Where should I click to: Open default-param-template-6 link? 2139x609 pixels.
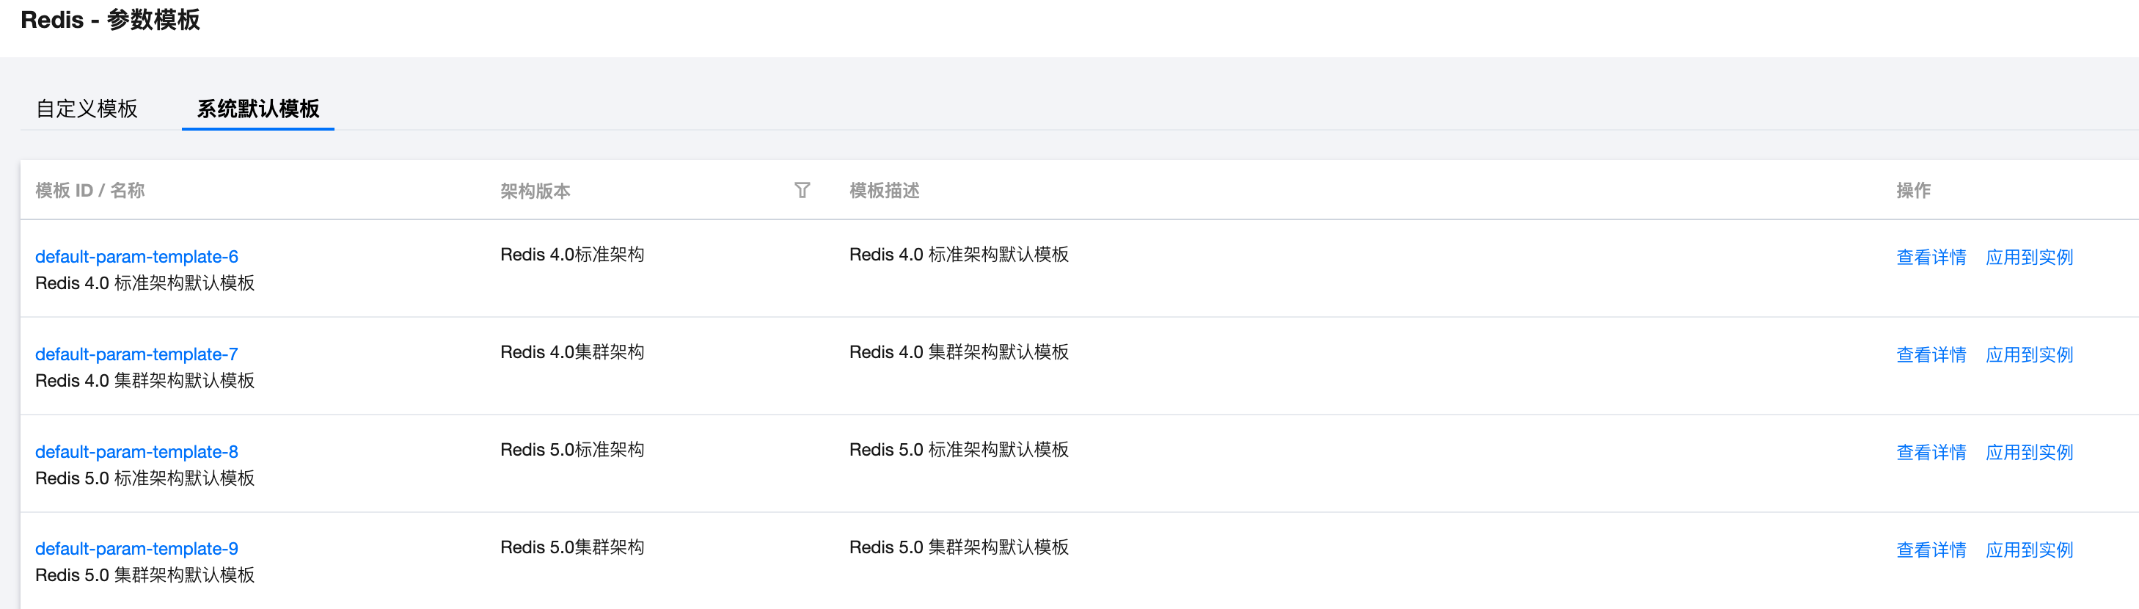(136, 257)
